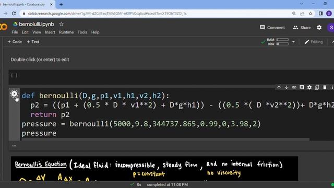Open the Help menu

95,32
